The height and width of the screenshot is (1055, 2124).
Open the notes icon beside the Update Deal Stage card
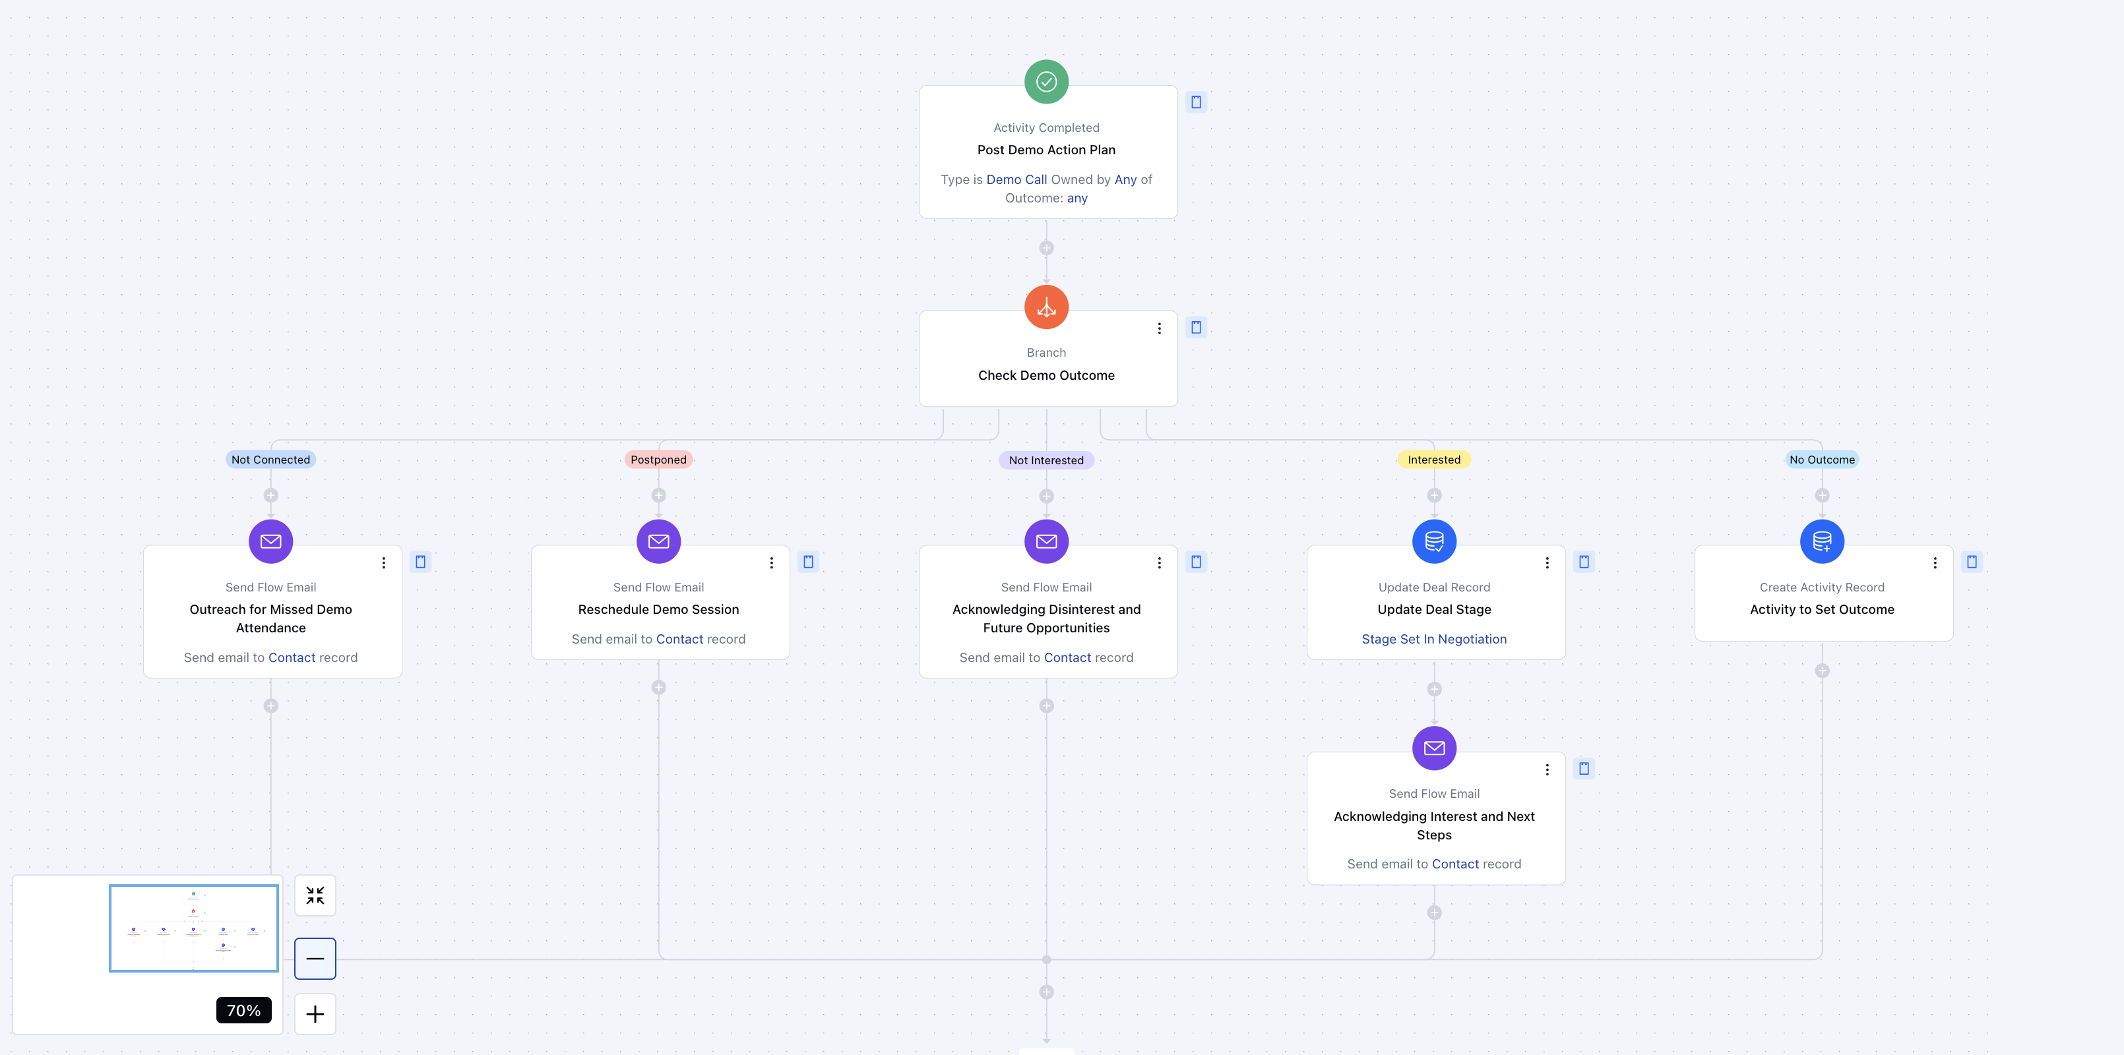click(x=1583, y=562)
